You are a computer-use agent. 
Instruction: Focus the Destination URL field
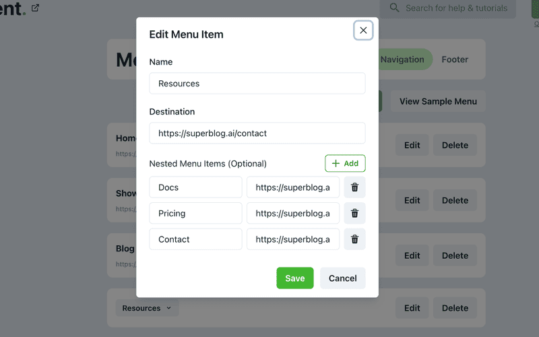point(257,133)
